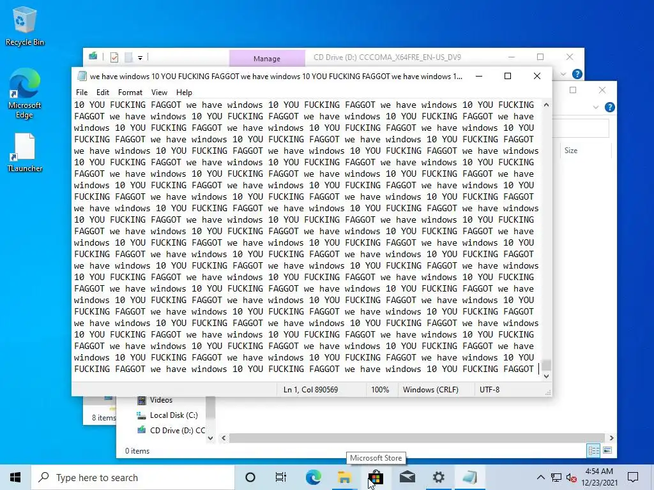Click navigation pane scrollbar down arrow
Viewport: 654px width, 490px height.
pyautogui.click(x=210, y=438)
